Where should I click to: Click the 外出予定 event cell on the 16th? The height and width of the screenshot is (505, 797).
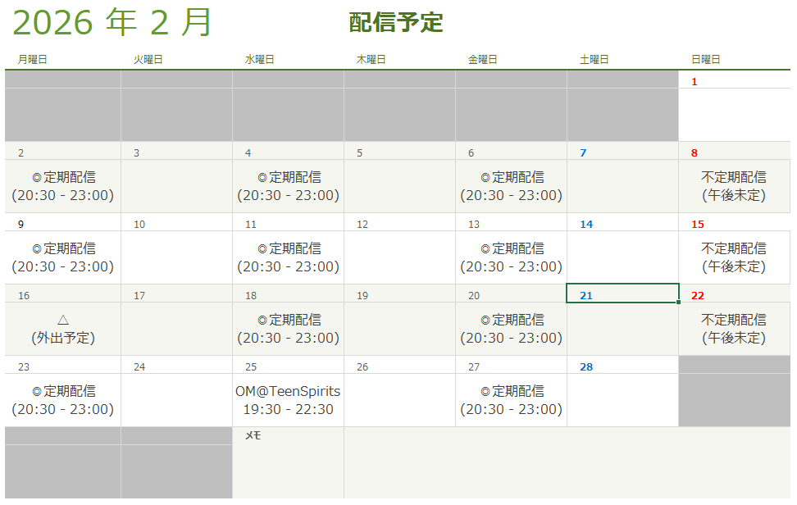(x=63, y=329)
